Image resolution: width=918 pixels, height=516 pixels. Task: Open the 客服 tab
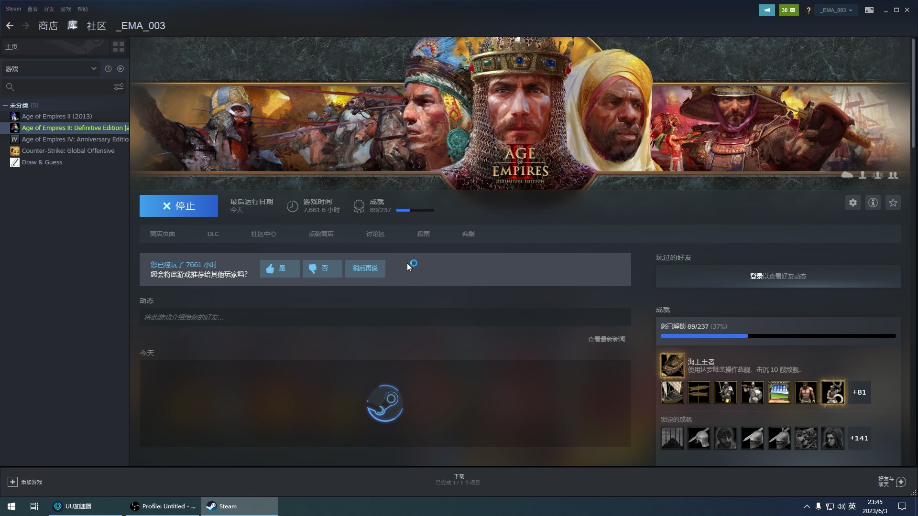pyautogui.click(x=469, y=234)
